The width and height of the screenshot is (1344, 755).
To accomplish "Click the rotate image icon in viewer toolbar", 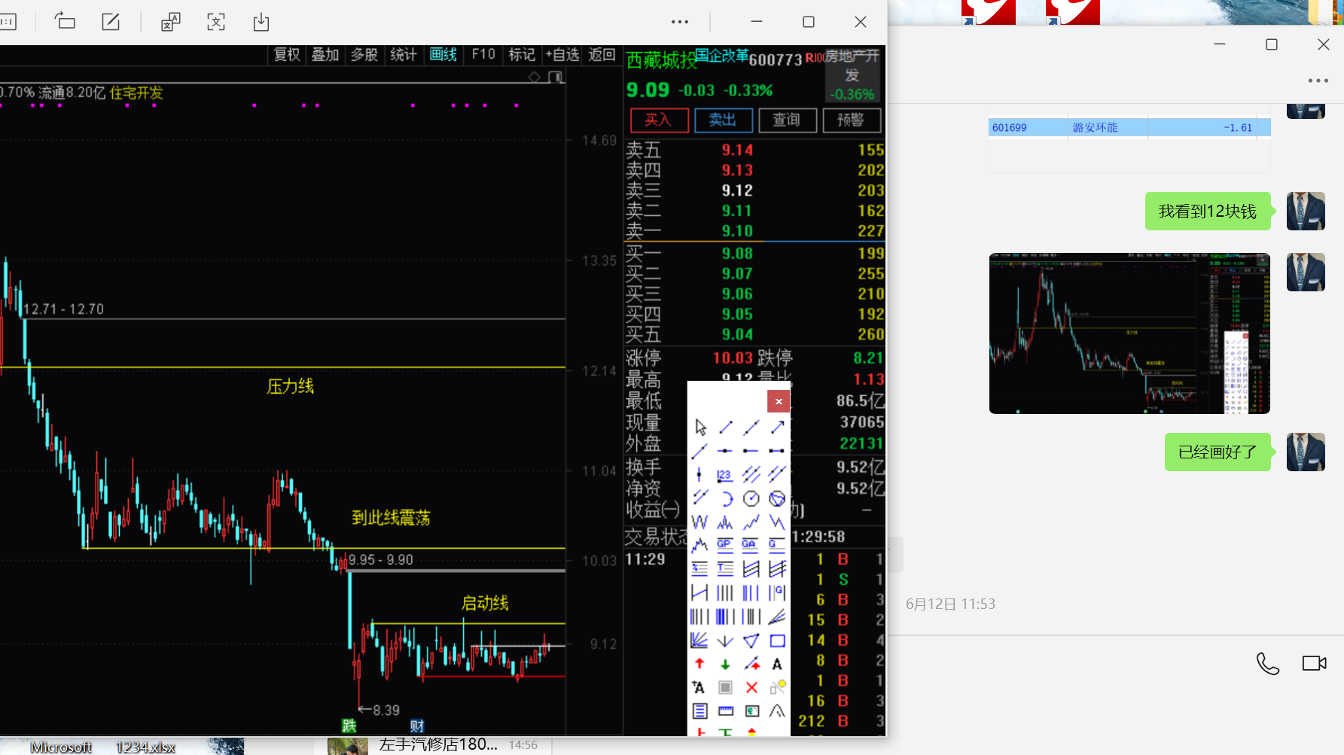I will [x=66, y=22].
